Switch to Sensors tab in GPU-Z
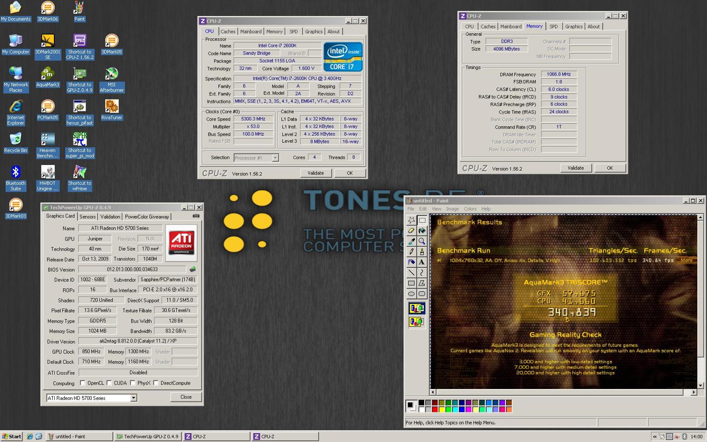707x442 pixels. (x=87, y=217)
